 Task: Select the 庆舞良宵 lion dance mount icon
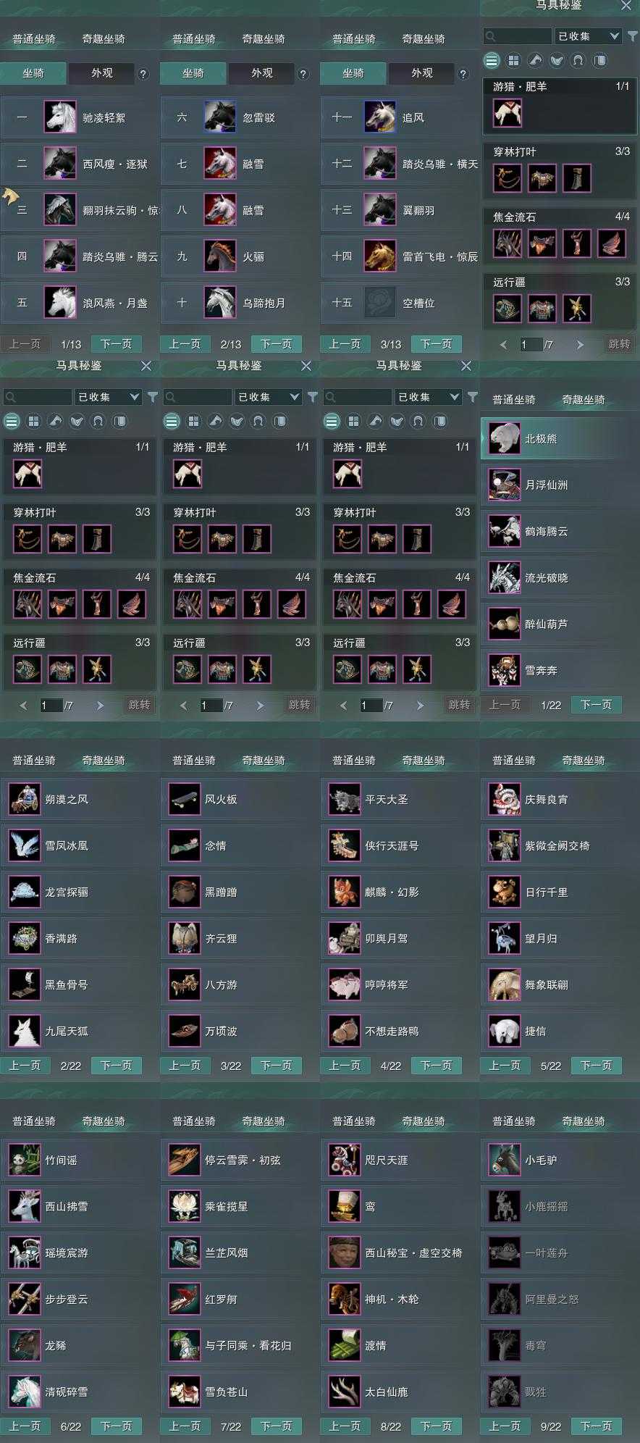(x=504, y=800)
